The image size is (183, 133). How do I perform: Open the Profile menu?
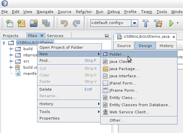tap(130, 12)
